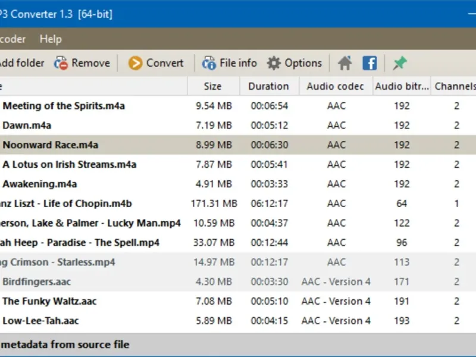Open the Options gear
This screenshot has width=476, height=357.
274,63
